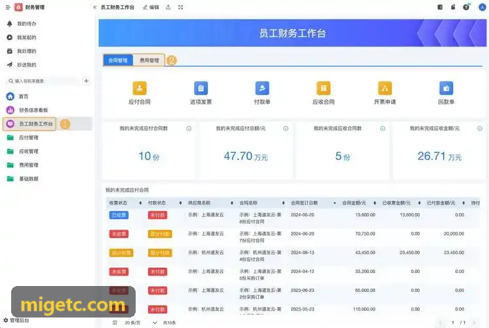The image size is (489, 328).
Task: Open the 20 条/页 page size dropdown
Action: [x=141, y=323]
